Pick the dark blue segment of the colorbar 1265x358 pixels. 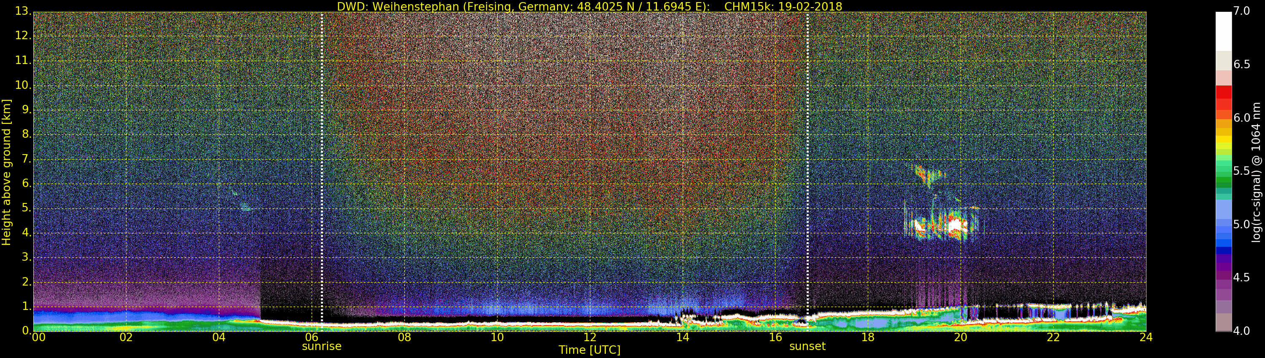pyautogui.click(x=1223, y=250)
